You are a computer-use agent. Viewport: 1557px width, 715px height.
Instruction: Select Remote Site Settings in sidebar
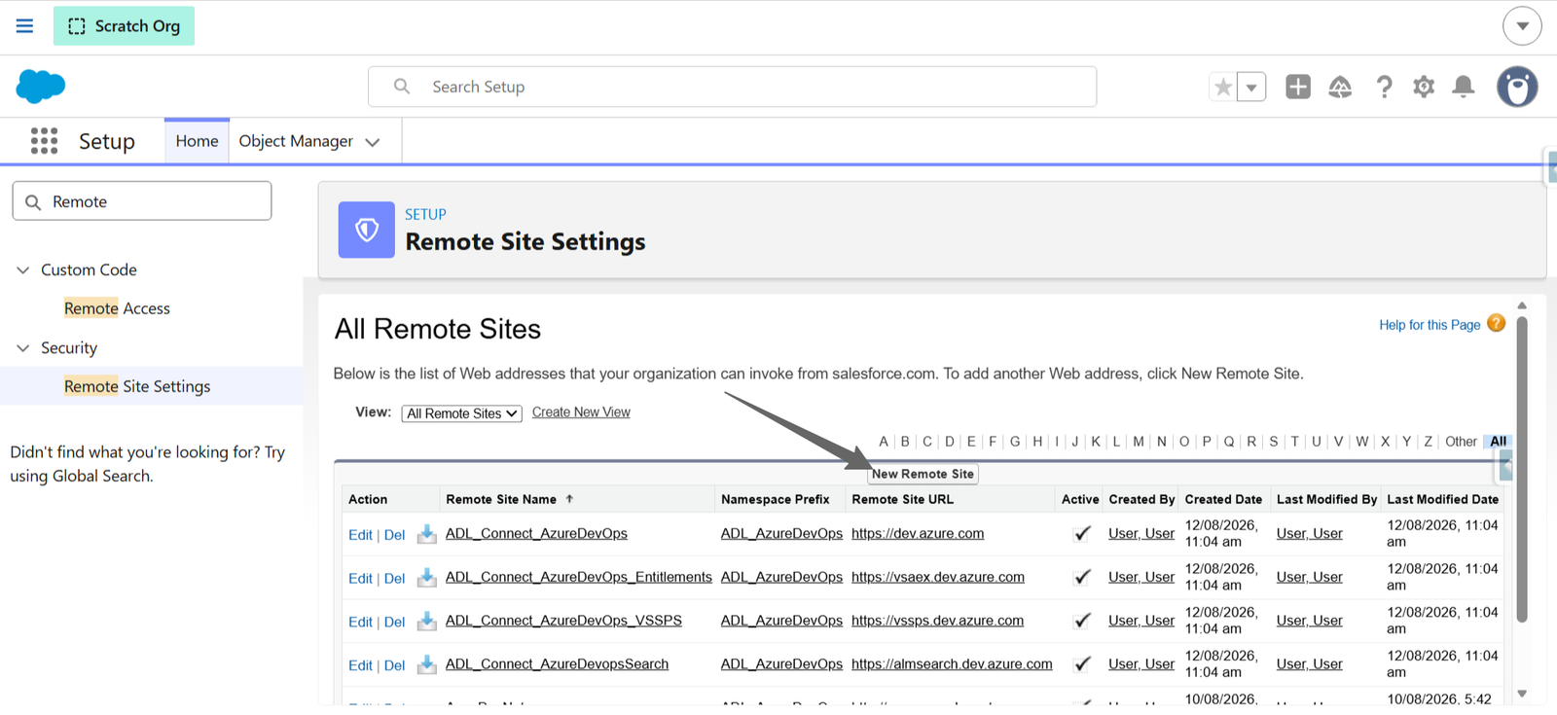click(x=137, y=386)
